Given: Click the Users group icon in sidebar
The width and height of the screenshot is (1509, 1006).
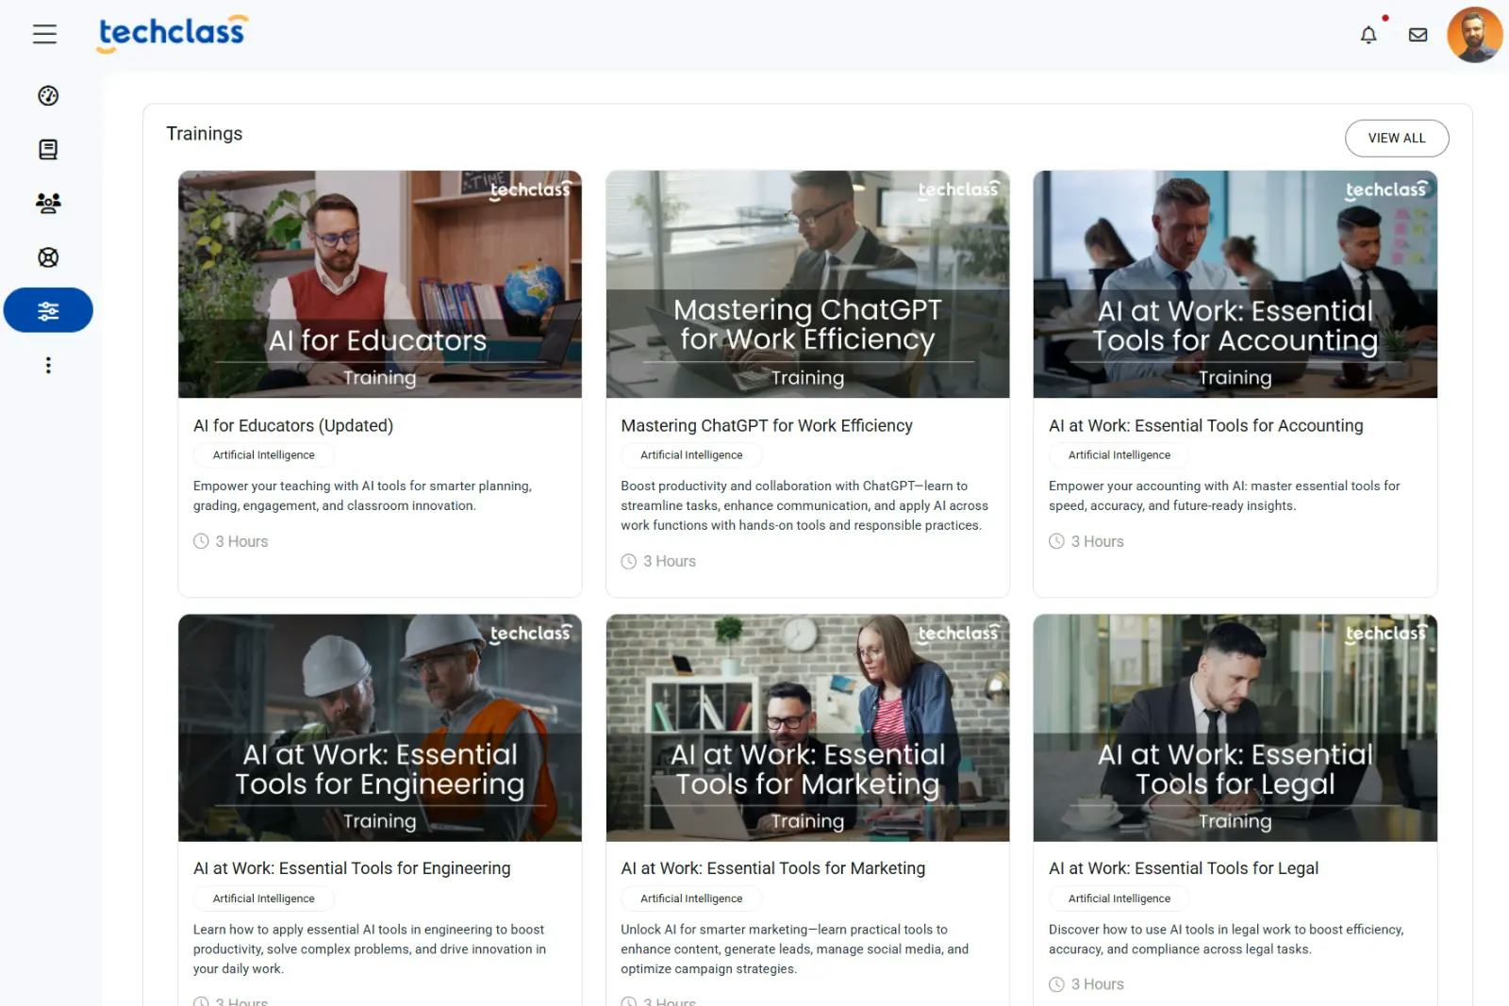Looking at the screenshot, I should (x=47, y=203).
